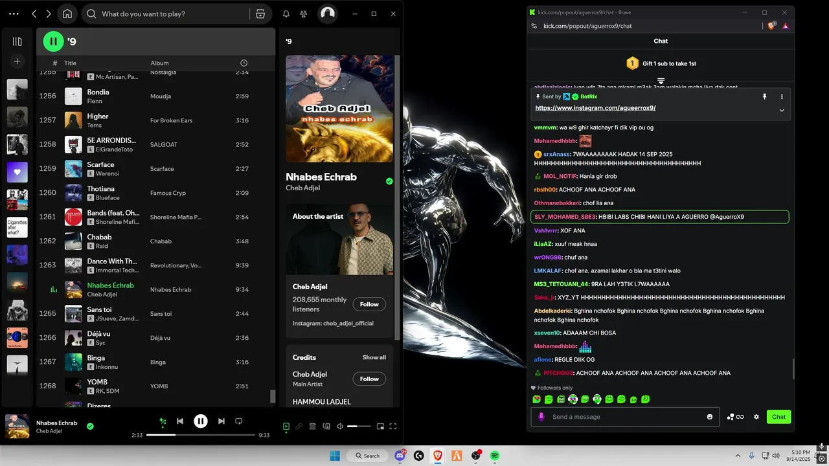829x466 pixels.
Task: Open the Queue panel
Action: [x=312, y=427]
